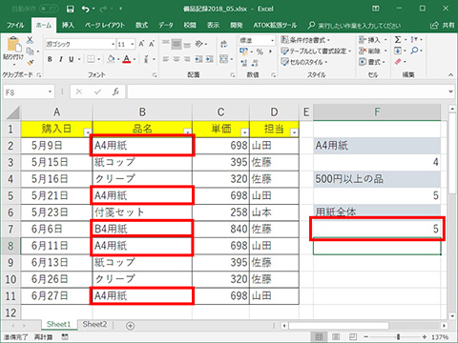458x343 pixels.
Task: Toggle Italic formatting
Action: (x=60, y=59)
